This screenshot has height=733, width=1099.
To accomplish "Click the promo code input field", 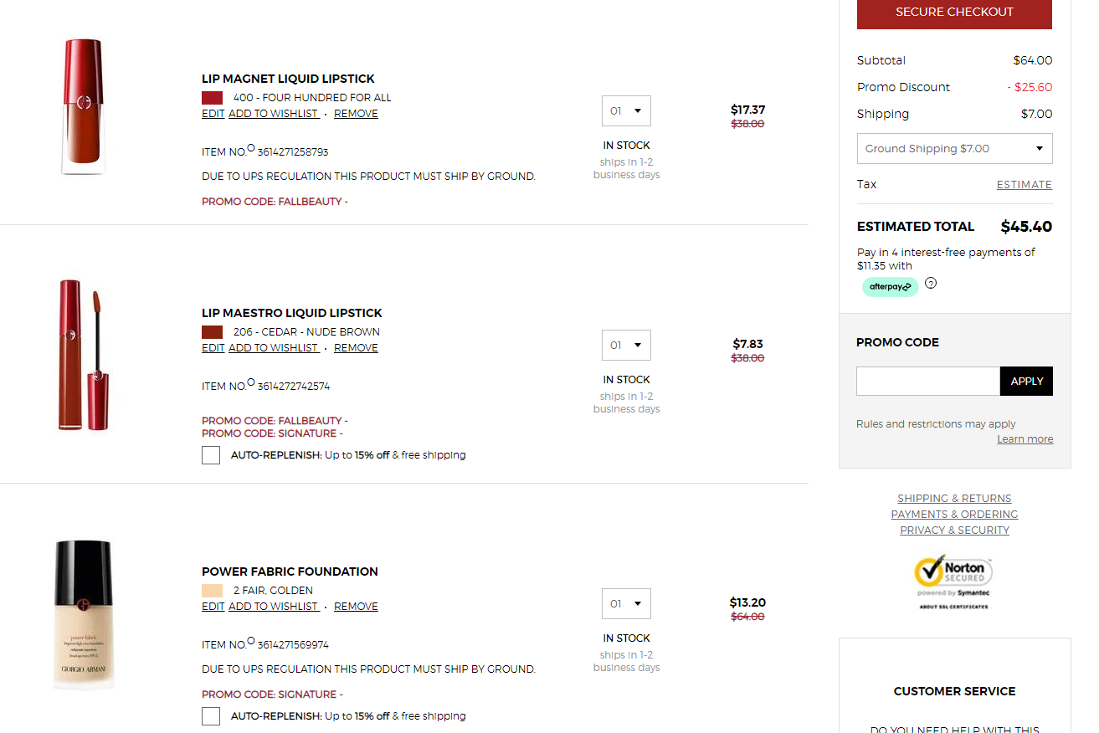I will pos(927,382).
